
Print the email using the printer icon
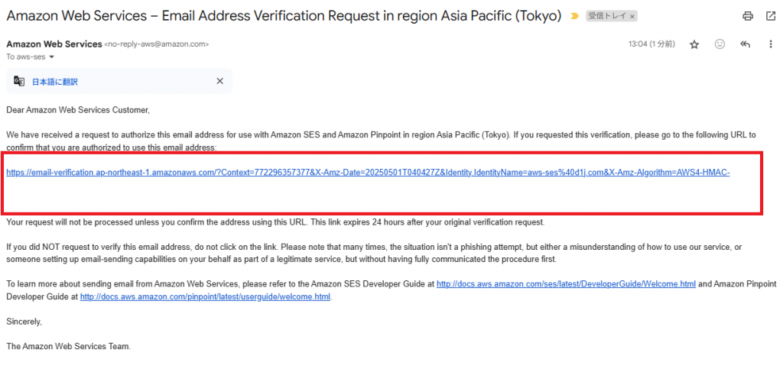coord(748,17)
